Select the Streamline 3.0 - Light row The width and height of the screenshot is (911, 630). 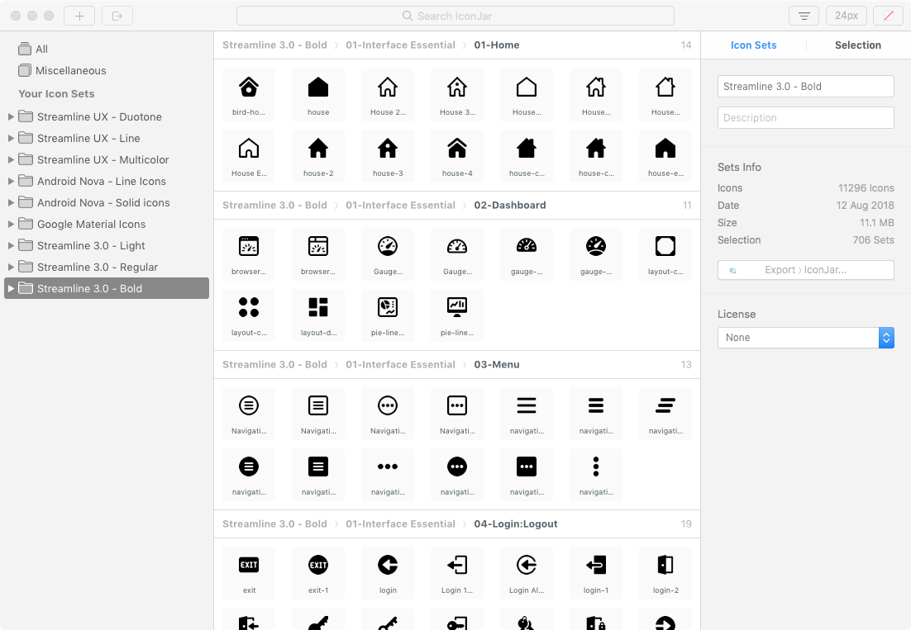(x=107, y=245)
